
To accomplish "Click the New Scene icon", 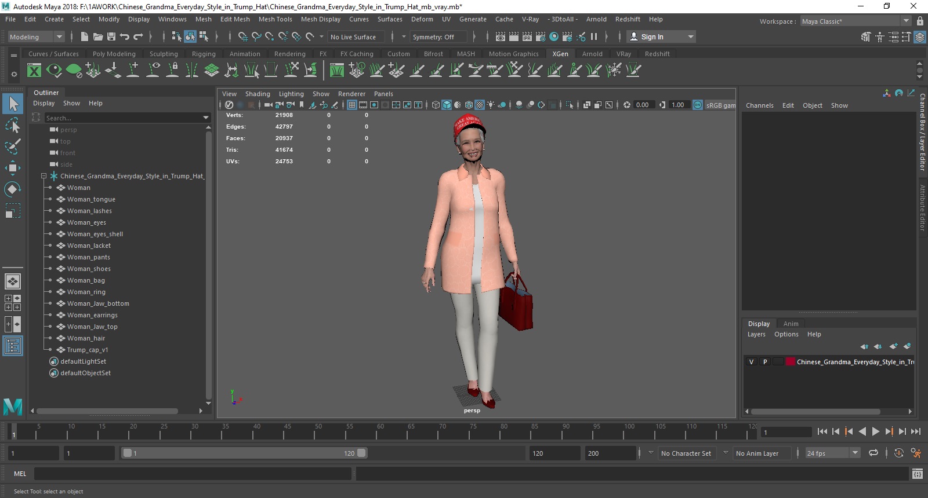I will [85, 36].
